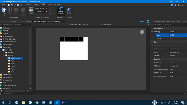Viewport: 187px width, 105px height.
Task: Open the PLUGINS ribbon tab
Action: [57, 5]
